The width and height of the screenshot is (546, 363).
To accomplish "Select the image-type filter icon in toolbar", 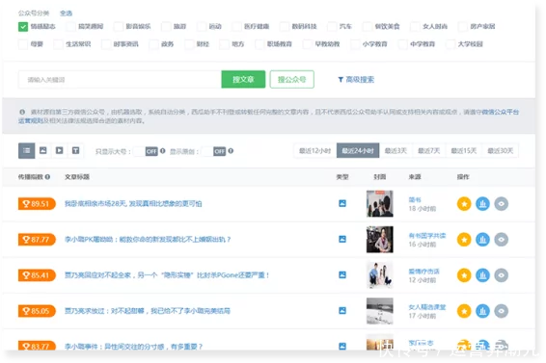I will [42, 150].
